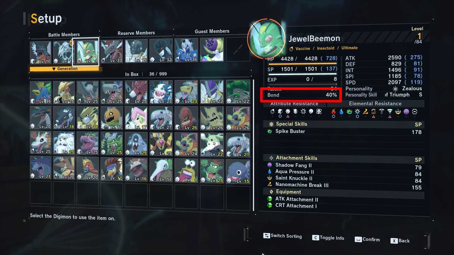Click the Spike Buster plant skill icon
This screenshot has height=255, width=454.
[x=270, y=131]
